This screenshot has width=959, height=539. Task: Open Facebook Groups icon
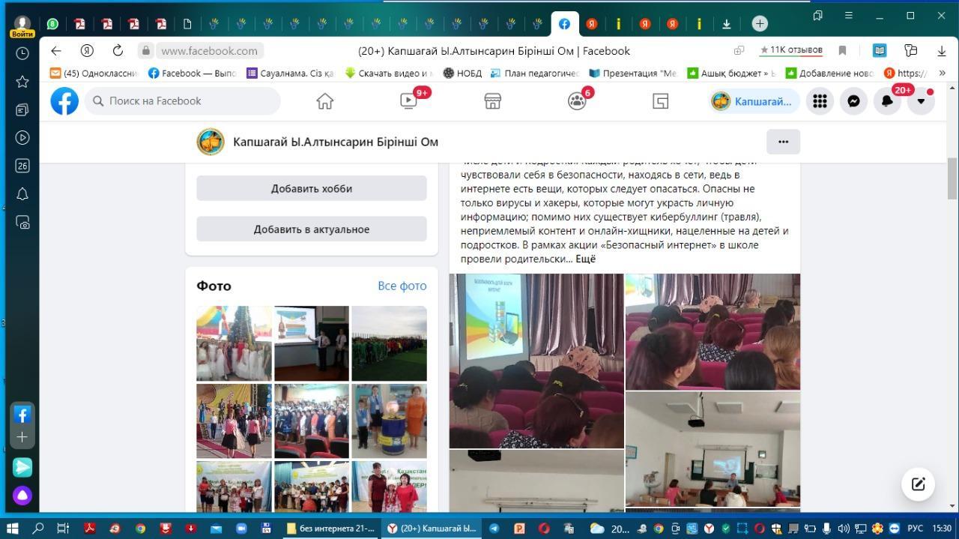[x=576, y=101]
